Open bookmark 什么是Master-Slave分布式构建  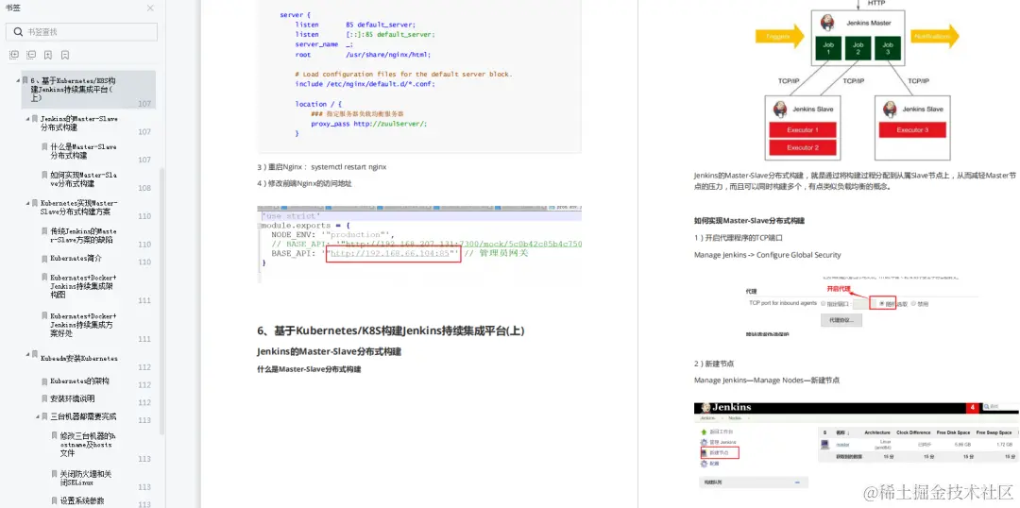coord(83,151)
